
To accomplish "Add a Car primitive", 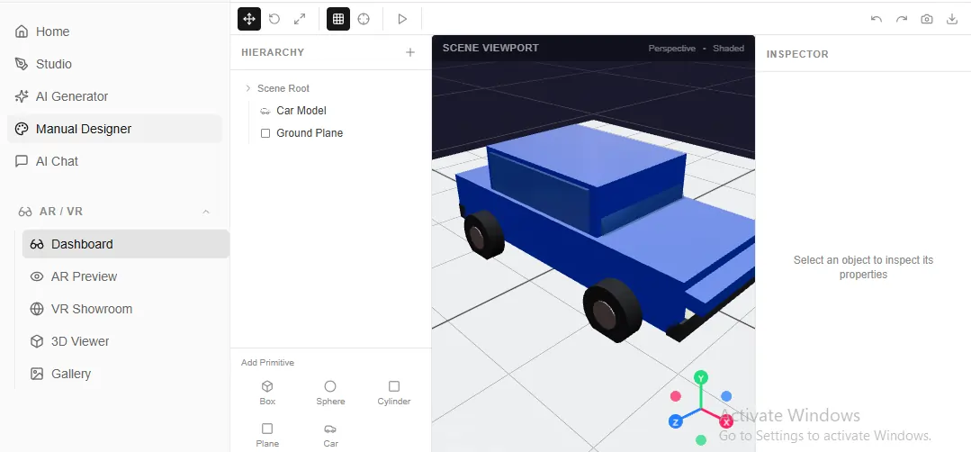I will point(330,435).
